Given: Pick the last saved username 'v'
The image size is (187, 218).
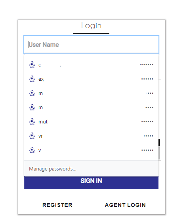Looking at the screenshot, I should click(91, 150).
